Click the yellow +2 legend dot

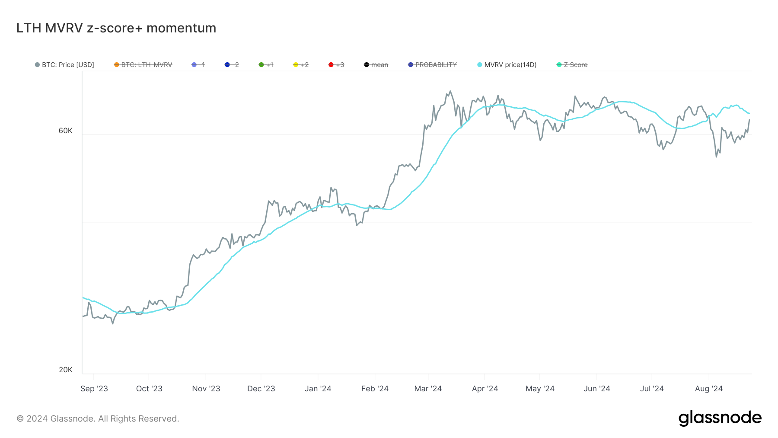click(295, 65)
